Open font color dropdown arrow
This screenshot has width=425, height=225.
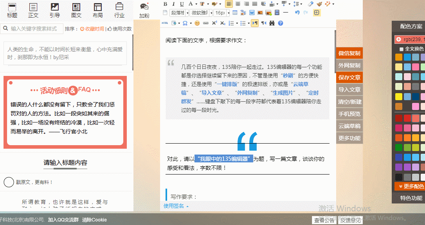click(196, 4)
